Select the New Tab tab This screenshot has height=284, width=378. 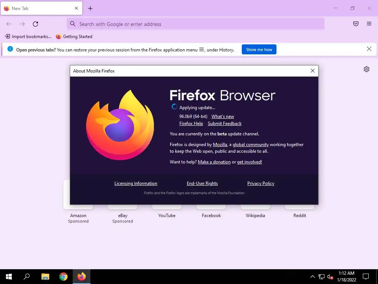(x=41, y=8)
